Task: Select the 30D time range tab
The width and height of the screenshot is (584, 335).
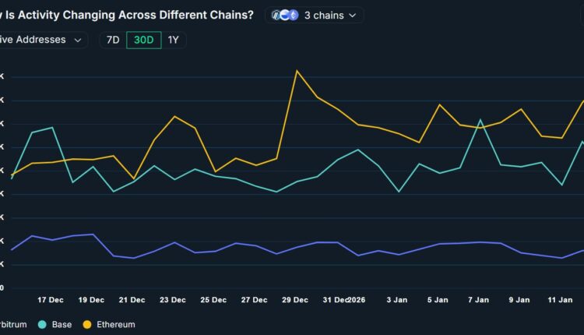Action: pos(143,40)
